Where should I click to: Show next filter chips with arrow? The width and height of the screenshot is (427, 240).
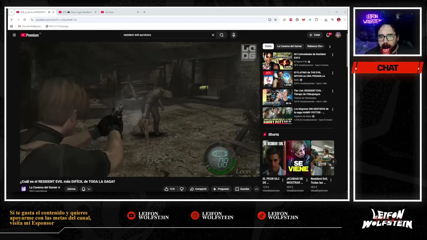330,47
